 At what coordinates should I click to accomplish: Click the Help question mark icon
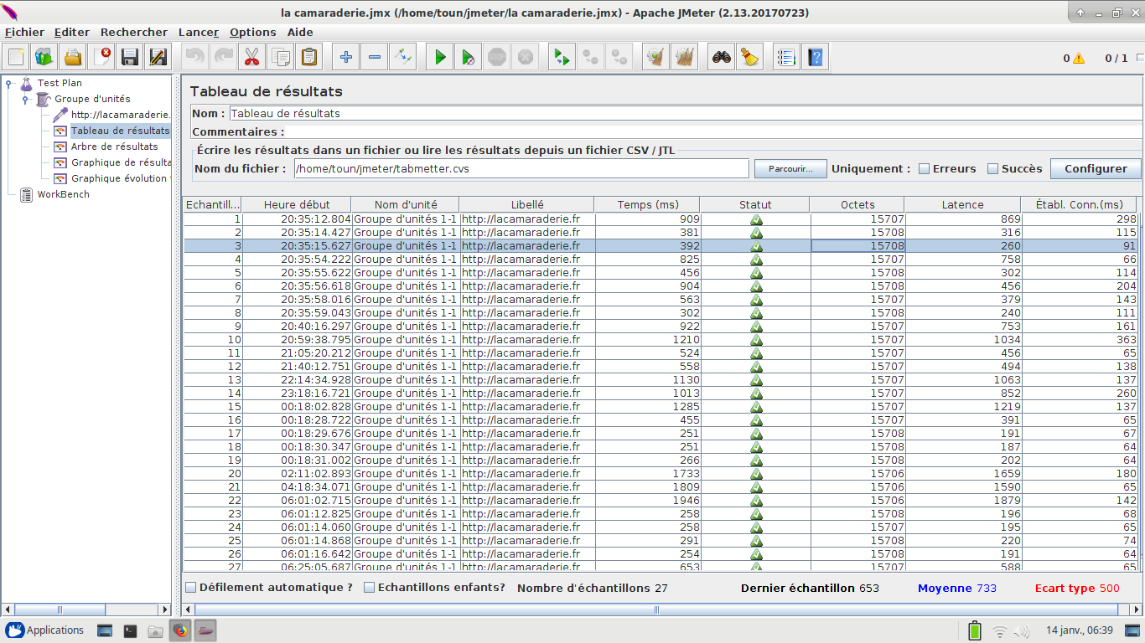pyautogui.click(x=815, y=57)
